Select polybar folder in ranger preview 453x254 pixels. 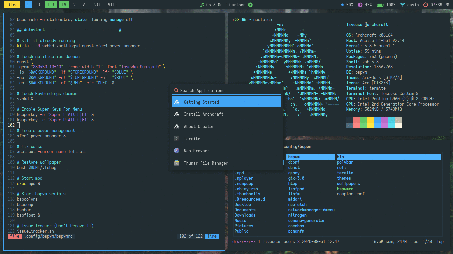tap(345, 162)
